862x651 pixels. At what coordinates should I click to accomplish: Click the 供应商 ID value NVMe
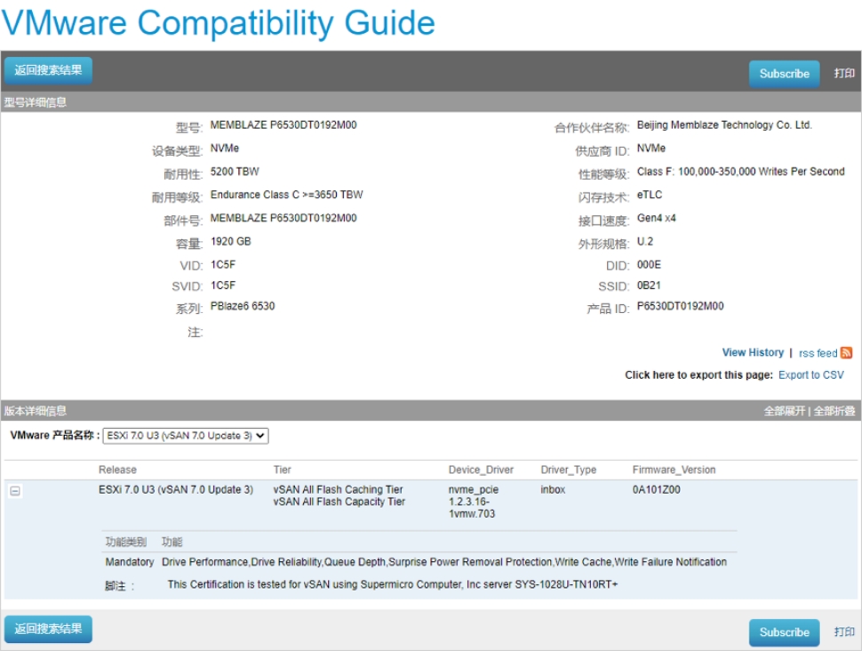coord(650,148)
